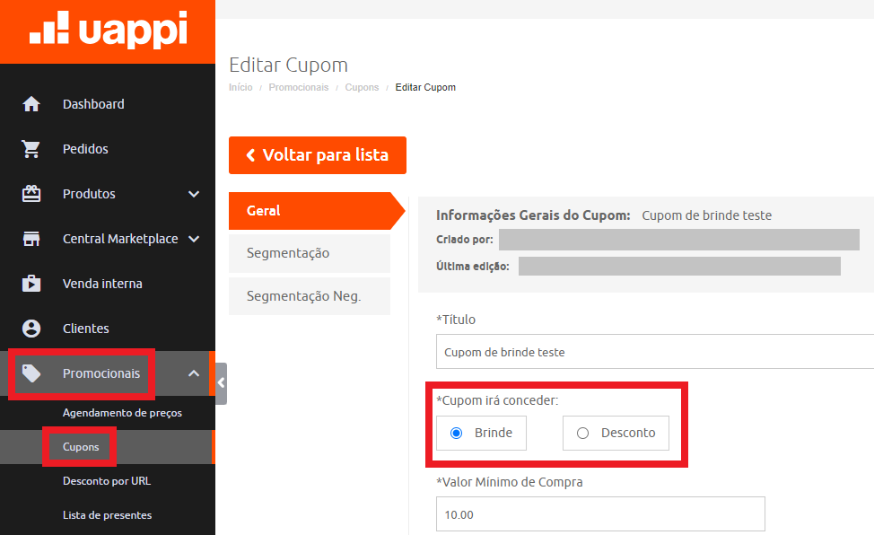Select the Geral tab

coord(316,211)
